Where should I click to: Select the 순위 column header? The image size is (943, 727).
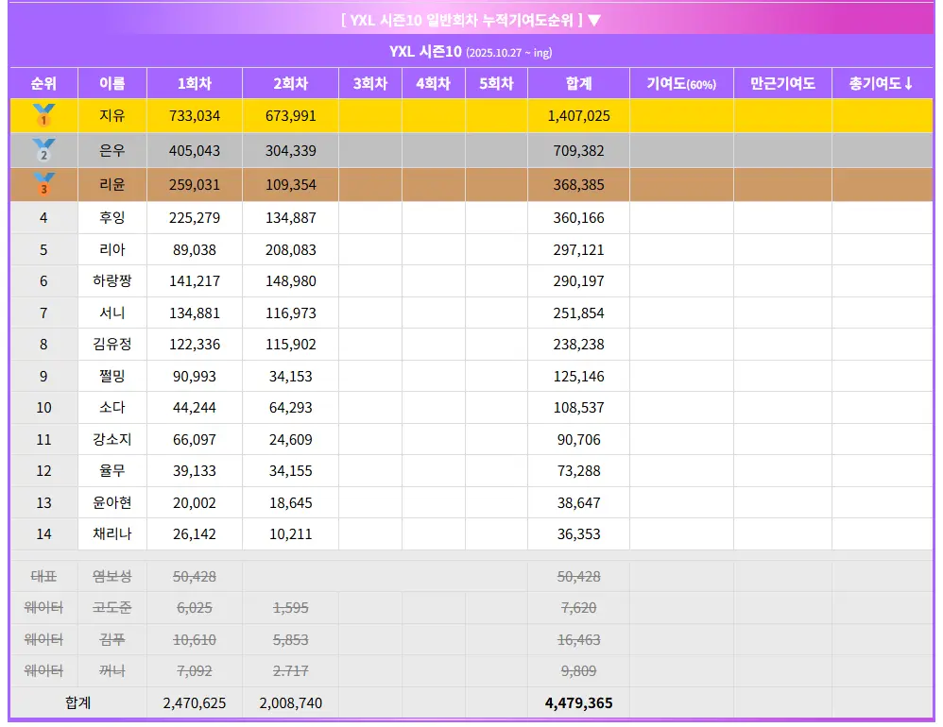click(x=43, y=83)
